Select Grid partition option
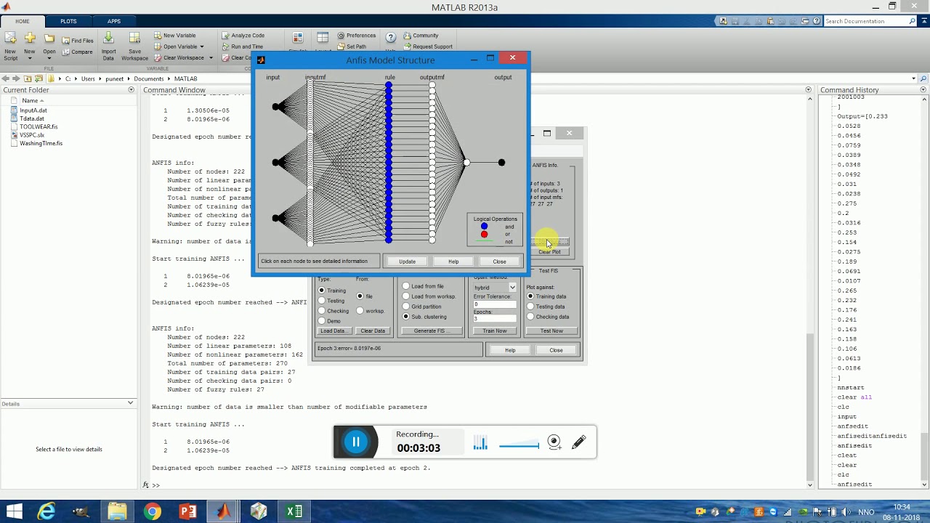930x523 pixels. pyautogui.click(x=405, y=307)
